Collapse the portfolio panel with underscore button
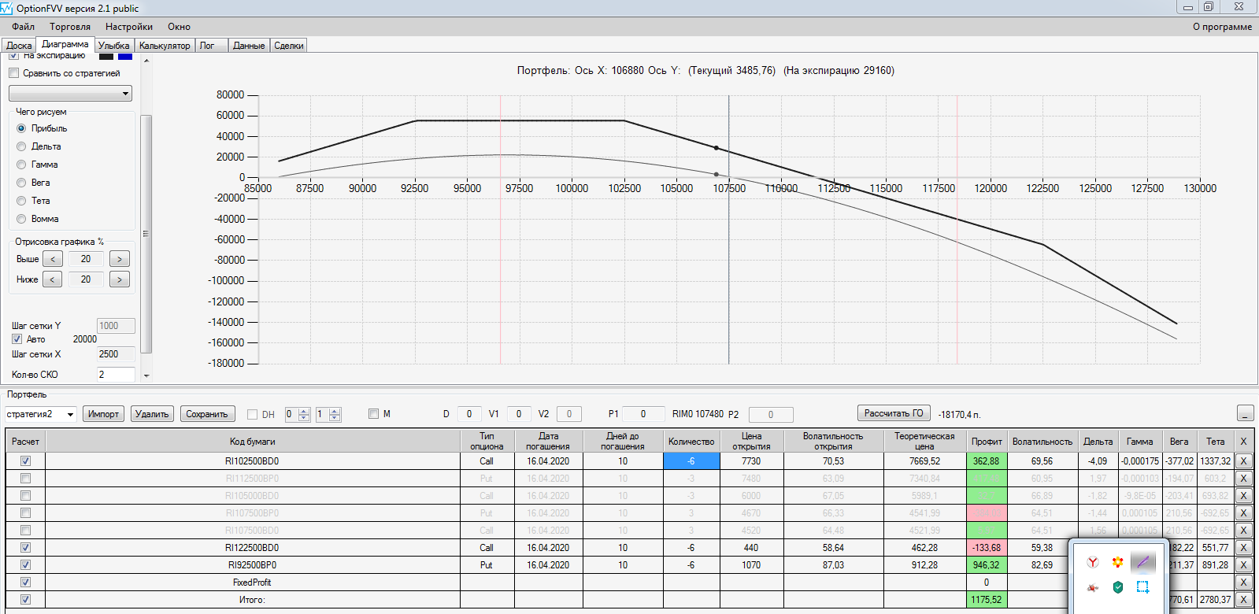This screenshot has width=1259, height=614. point(1245,413)
